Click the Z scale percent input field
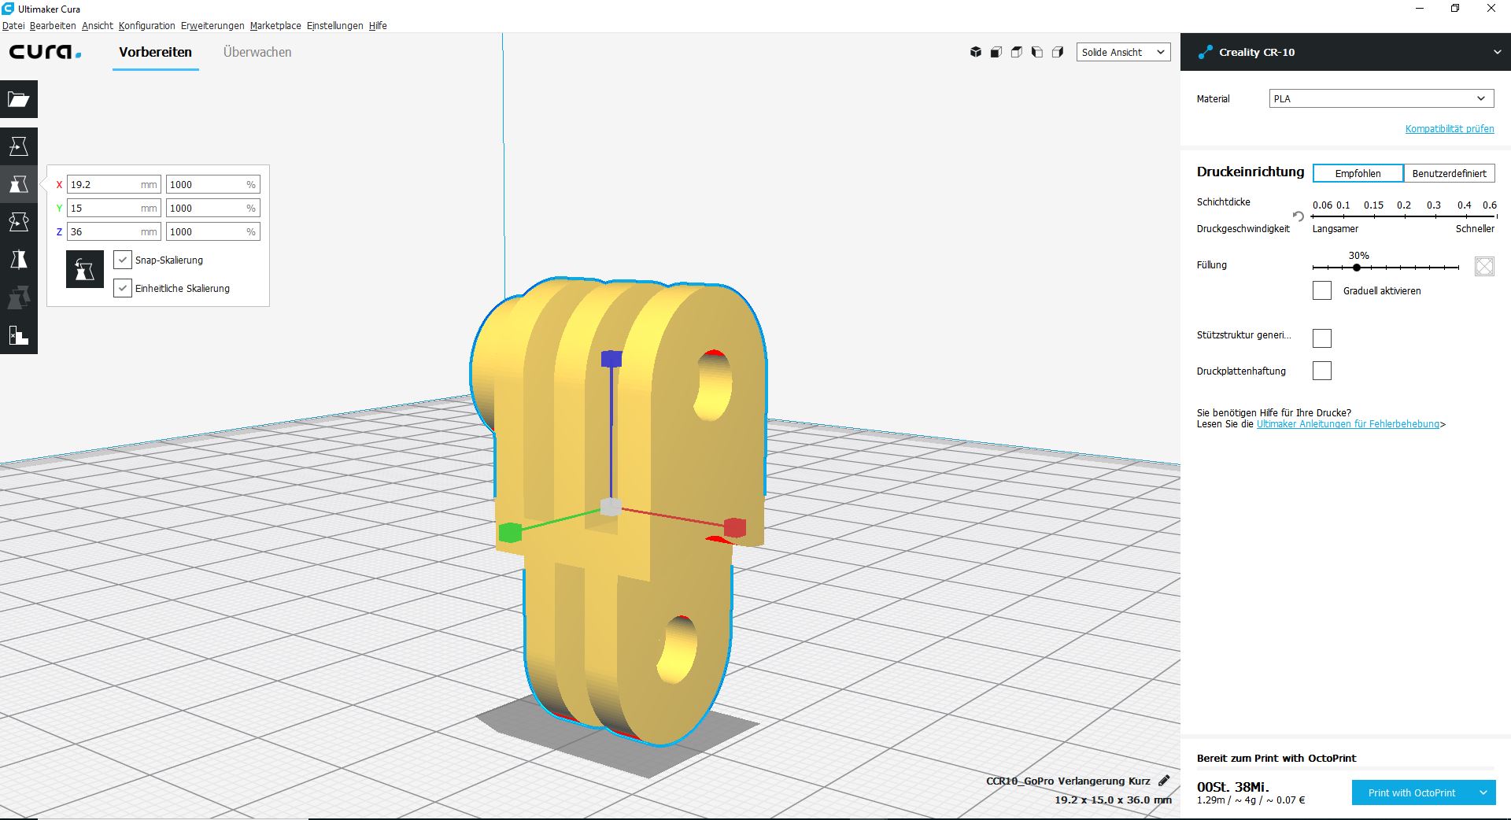Image resolution: width=1511 pixels, height=820 pixels. 212,231
